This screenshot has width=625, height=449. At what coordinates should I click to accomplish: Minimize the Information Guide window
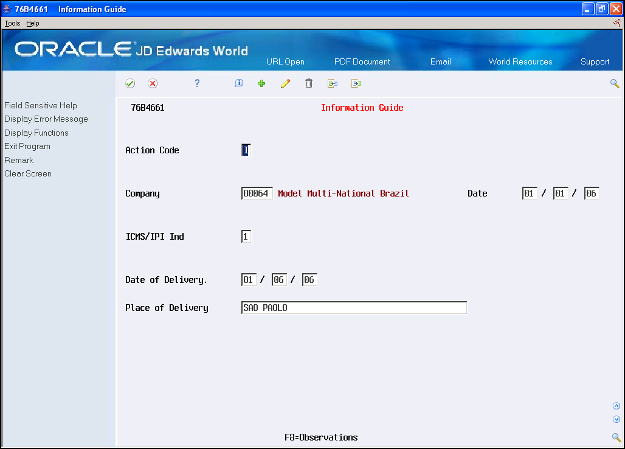coord(588,9)
